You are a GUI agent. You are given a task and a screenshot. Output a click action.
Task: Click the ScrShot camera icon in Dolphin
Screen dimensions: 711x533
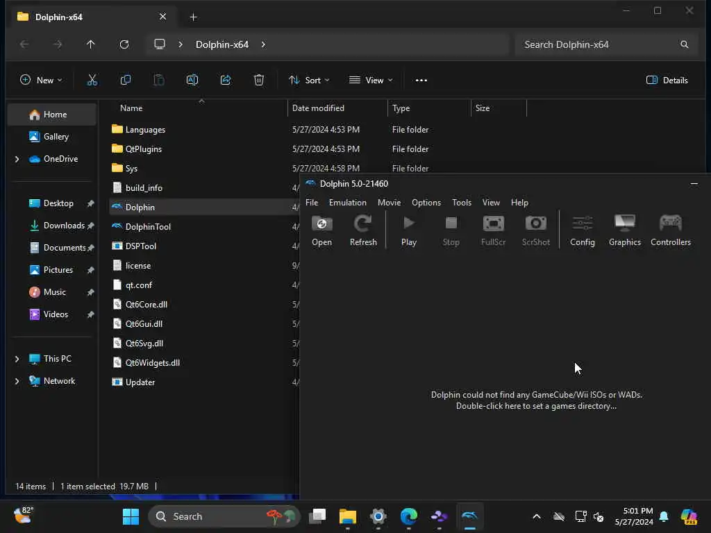(535, 230)
